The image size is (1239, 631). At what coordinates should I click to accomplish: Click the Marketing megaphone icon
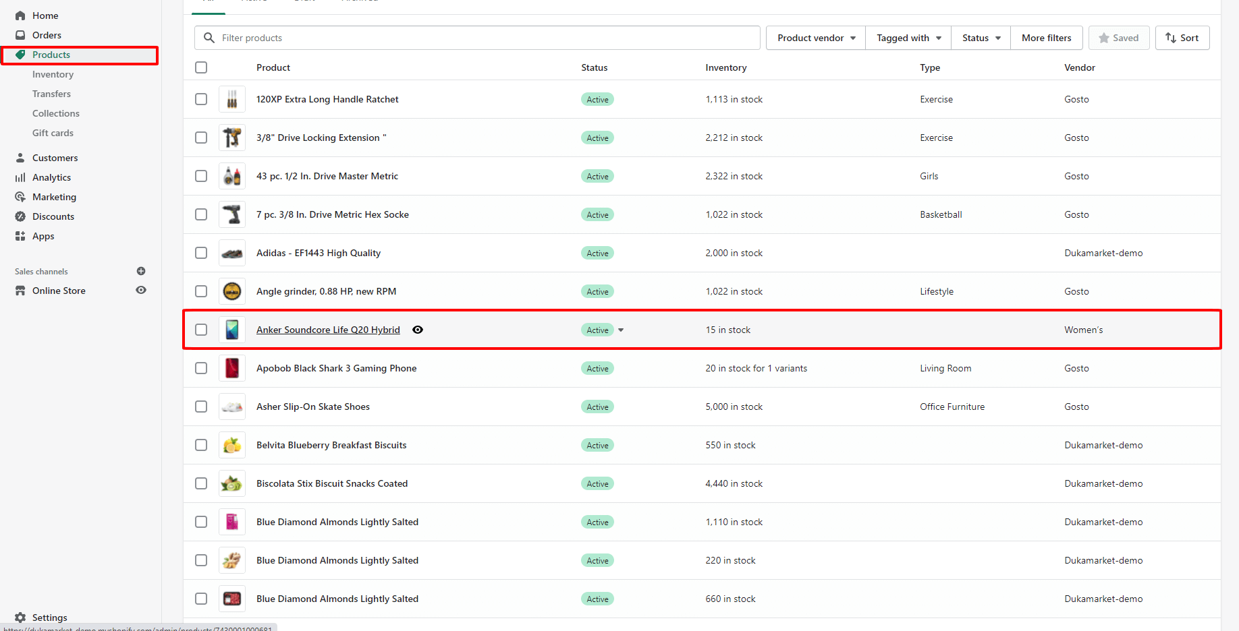point(20,197)
